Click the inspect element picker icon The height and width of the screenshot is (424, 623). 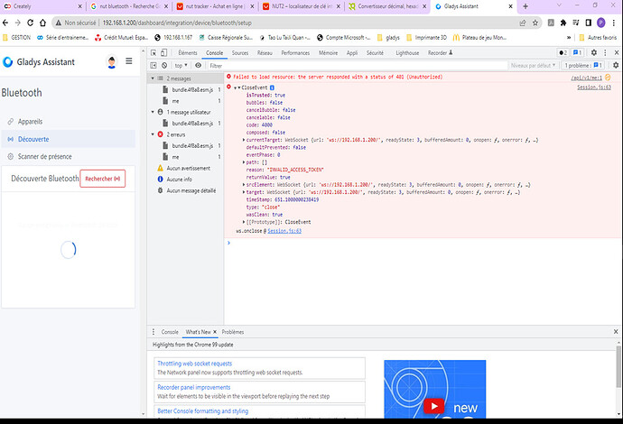pos(153,53)
